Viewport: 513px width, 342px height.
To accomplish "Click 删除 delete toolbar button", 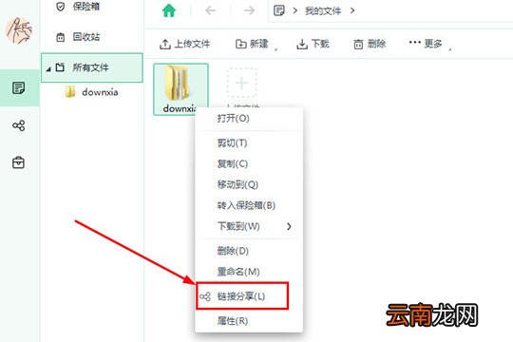I will [370, 44].
